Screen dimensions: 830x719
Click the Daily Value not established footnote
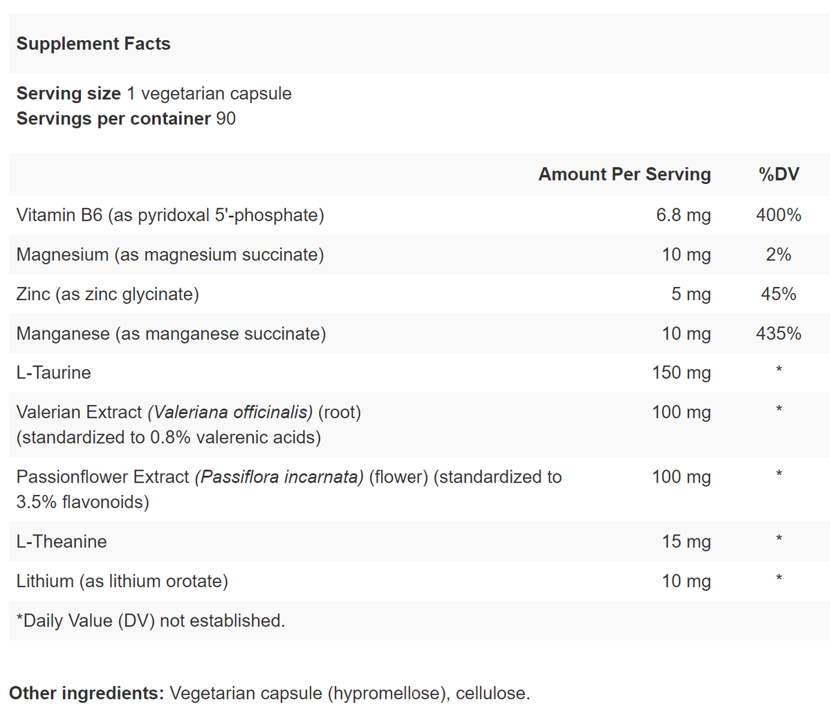click(151, 620)
